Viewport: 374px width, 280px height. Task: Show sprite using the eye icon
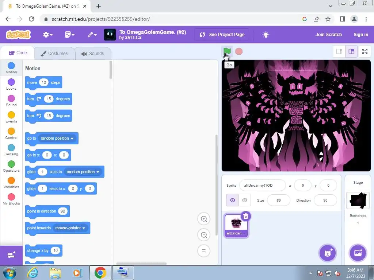(233, 200)
